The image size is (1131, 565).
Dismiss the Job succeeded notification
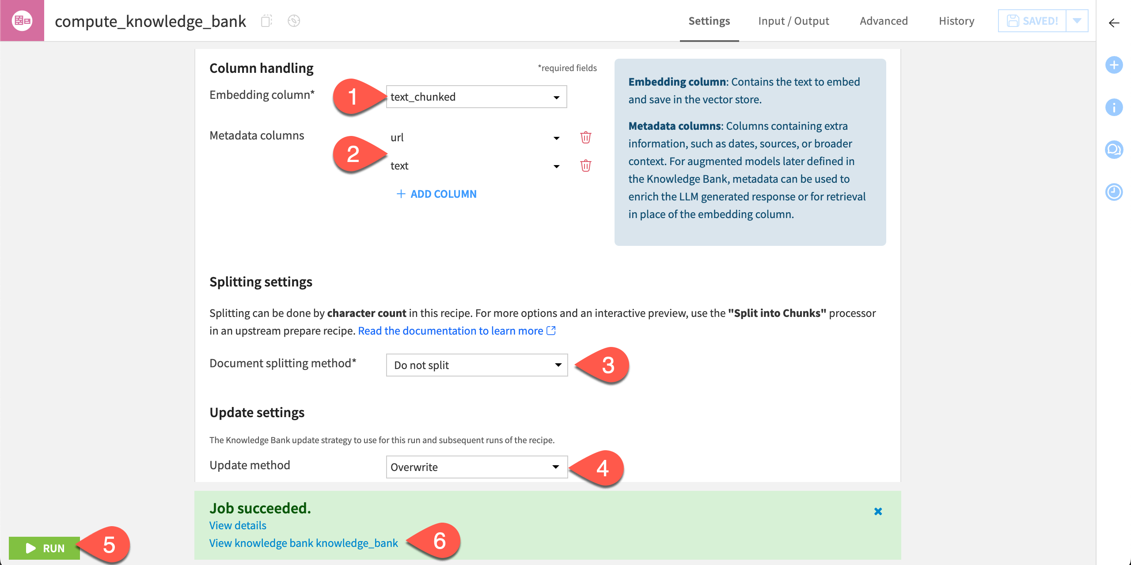[877, 511]
